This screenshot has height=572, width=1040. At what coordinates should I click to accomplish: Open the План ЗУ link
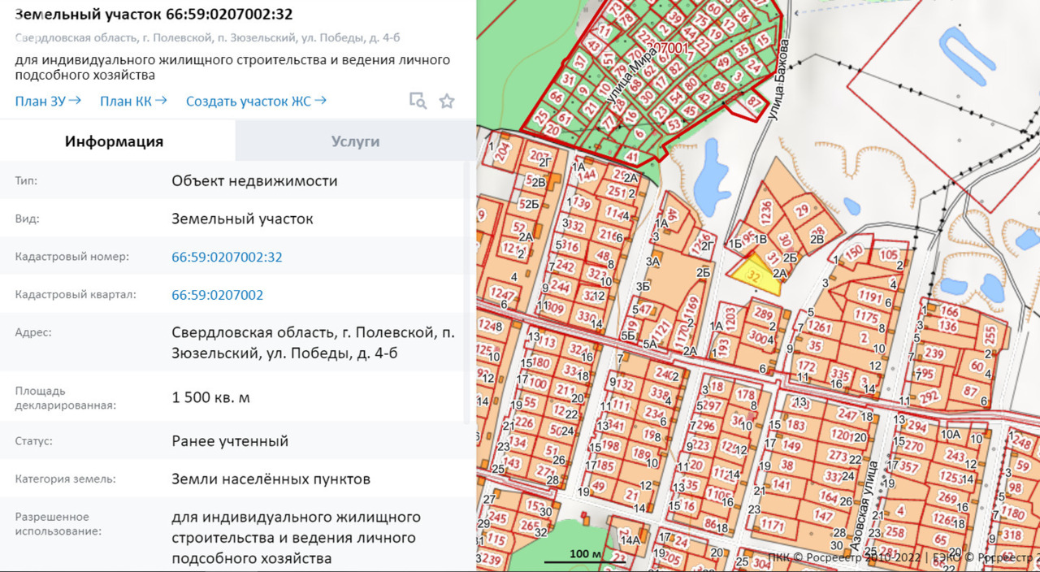pyautogui.click(x=48, y=101)
